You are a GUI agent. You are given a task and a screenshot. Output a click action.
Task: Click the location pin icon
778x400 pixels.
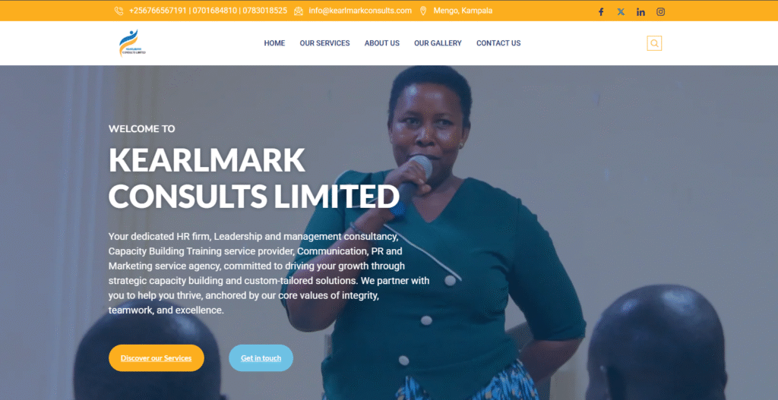[423, 11]
